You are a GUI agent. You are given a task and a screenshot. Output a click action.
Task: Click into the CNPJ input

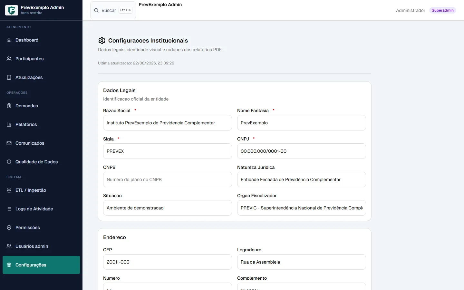pos(302,151)
